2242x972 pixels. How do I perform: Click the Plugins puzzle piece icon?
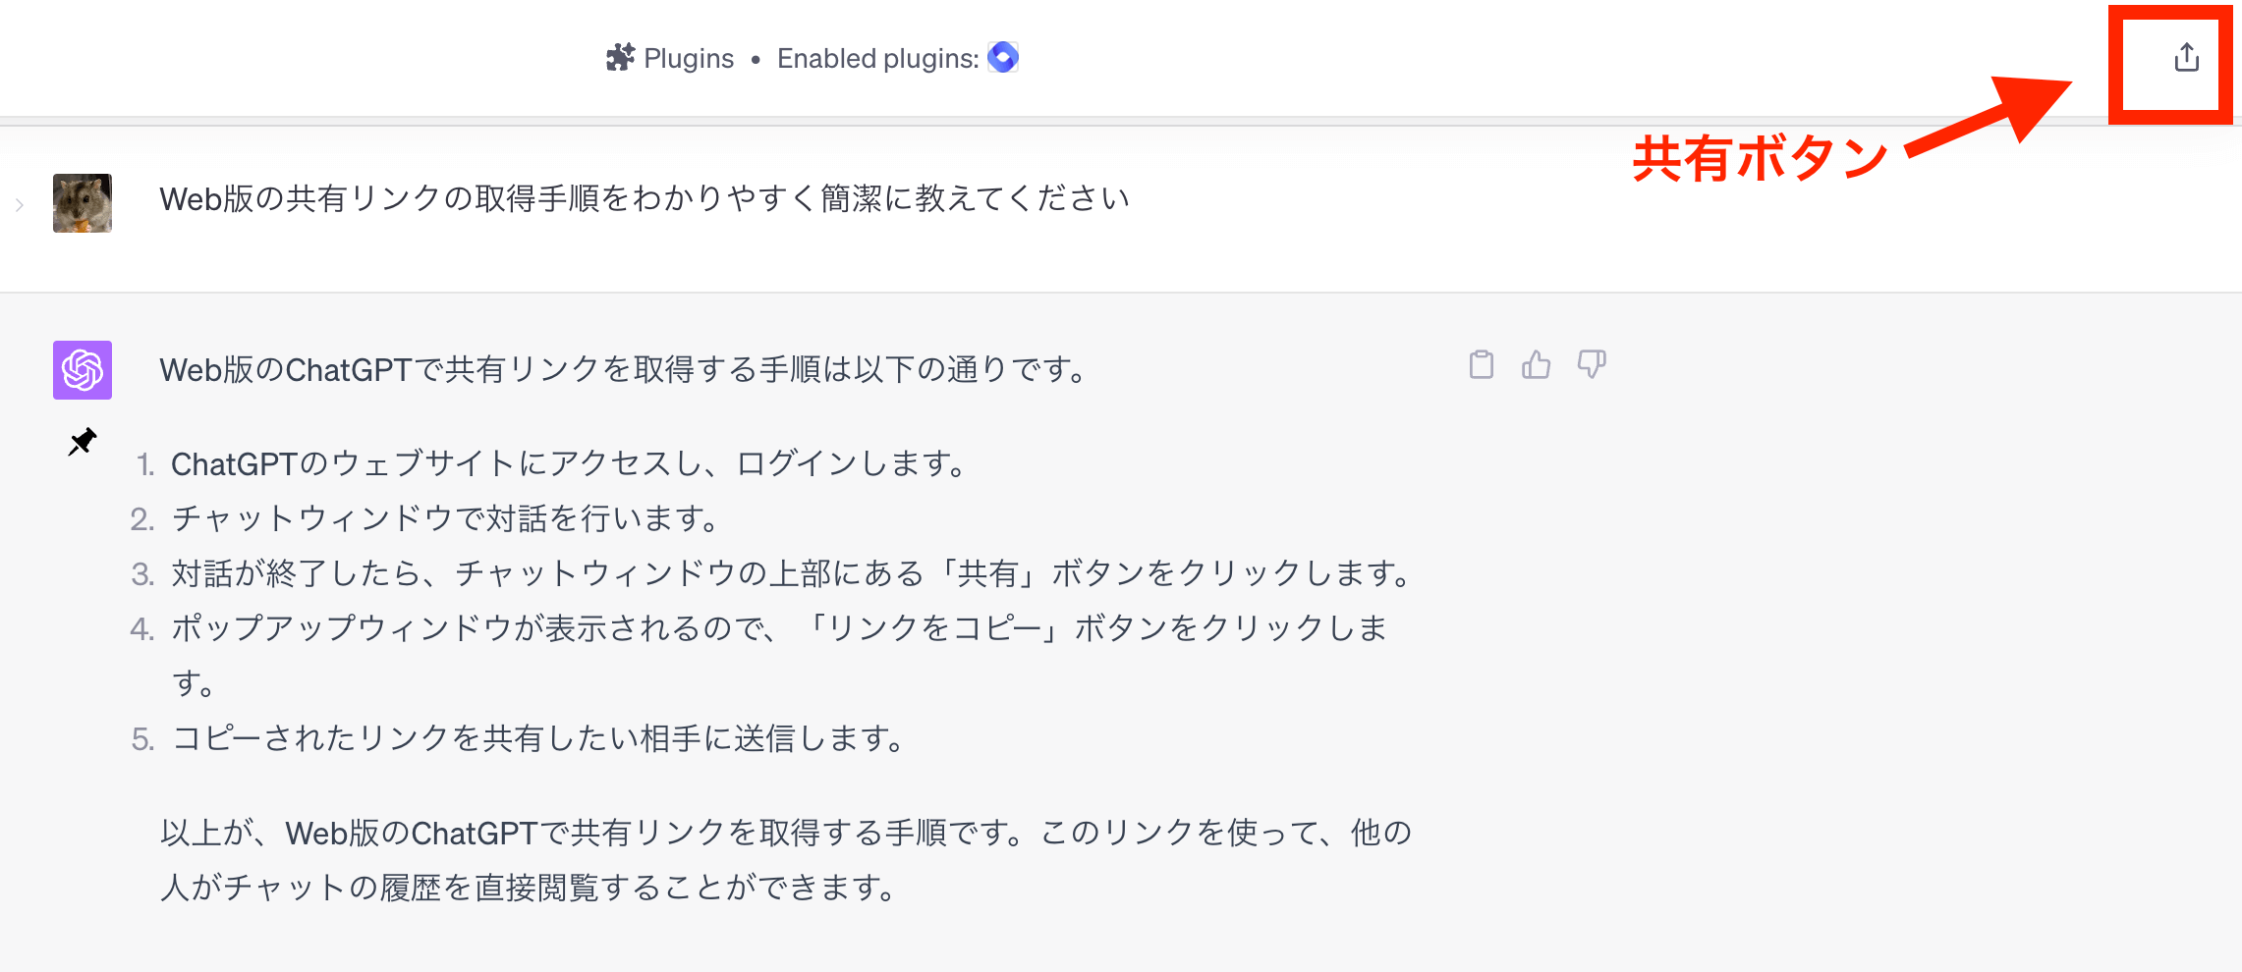(x=622, y=58)
